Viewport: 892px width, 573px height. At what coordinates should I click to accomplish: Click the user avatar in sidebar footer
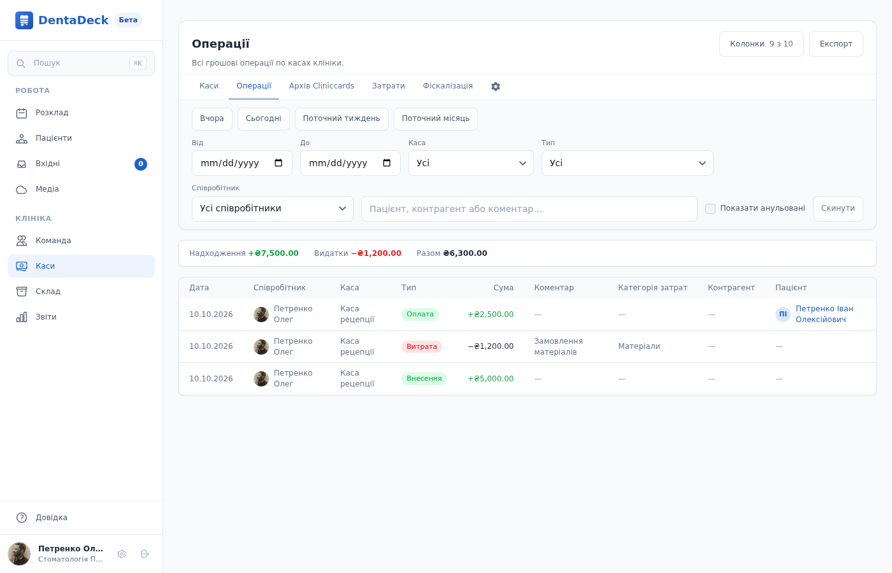click(19, 554)
